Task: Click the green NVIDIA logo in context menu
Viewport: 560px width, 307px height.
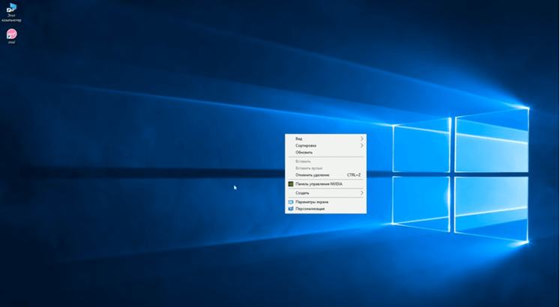Action: [291, 183]
